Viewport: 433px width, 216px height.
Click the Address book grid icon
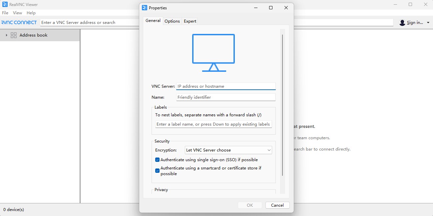click(x=14, y=35)
